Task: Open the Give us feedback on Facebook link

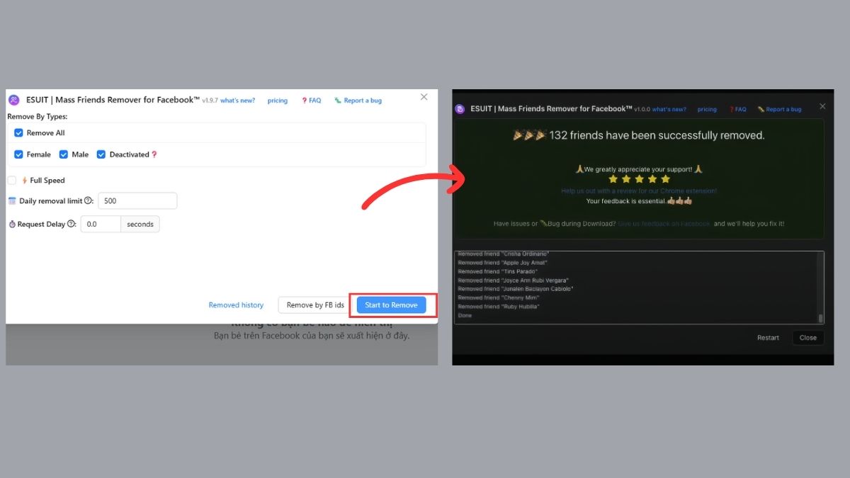Action: [664, 224]
